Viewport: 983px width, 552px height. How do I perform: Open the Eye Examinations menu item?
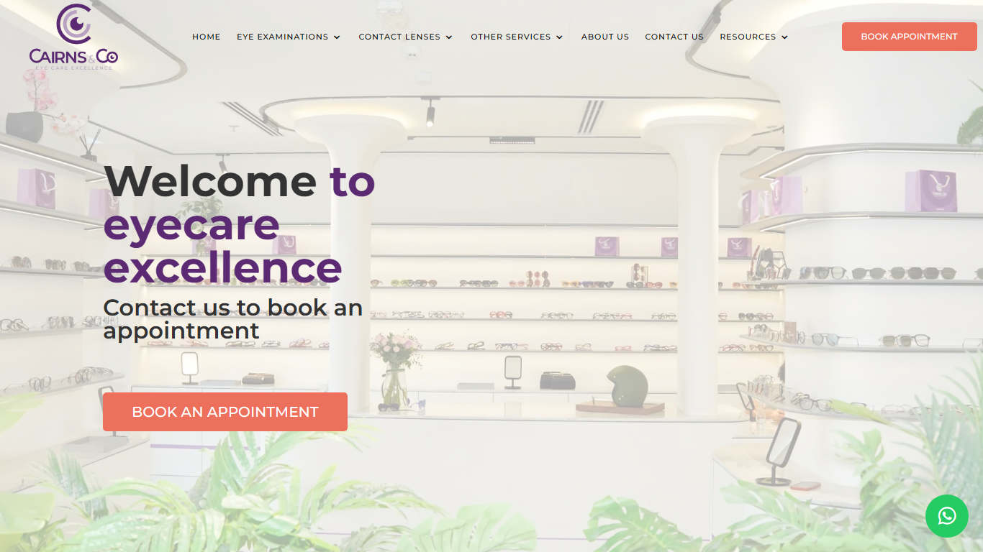click(283, 37)
